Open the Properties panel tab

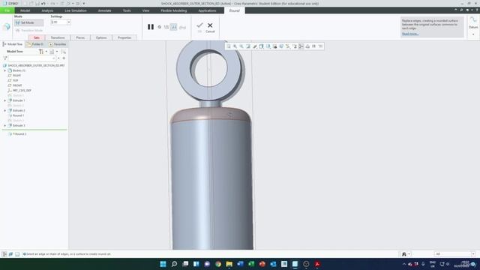124,37
